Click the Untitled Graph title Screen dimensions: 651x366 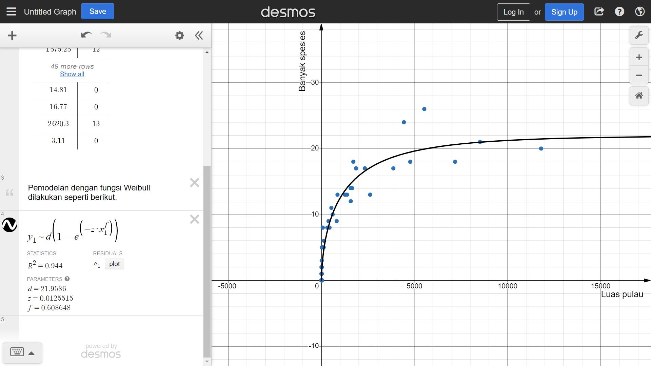coord(50,12)
